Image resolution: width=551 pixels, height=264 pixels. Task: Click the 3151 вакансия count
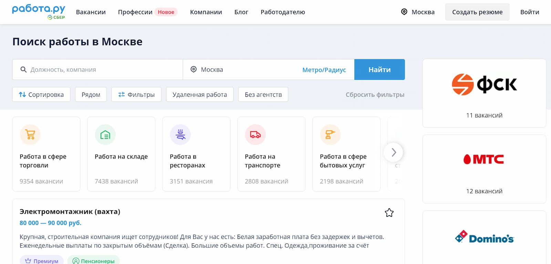pos(191,181)
